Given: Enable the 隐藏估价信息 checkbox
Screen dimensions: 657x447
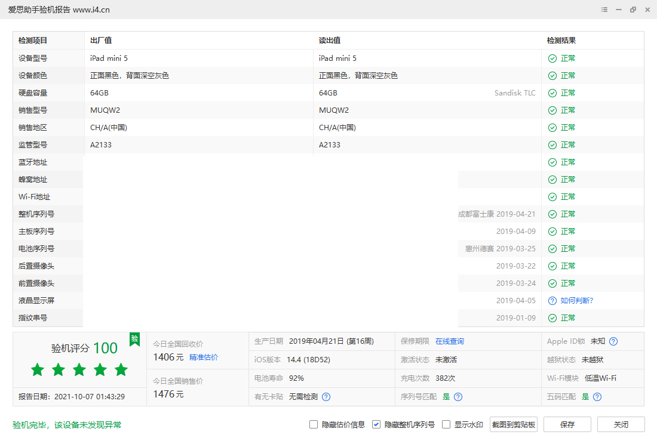Looking at the screenshot, I should click(313, 424).
